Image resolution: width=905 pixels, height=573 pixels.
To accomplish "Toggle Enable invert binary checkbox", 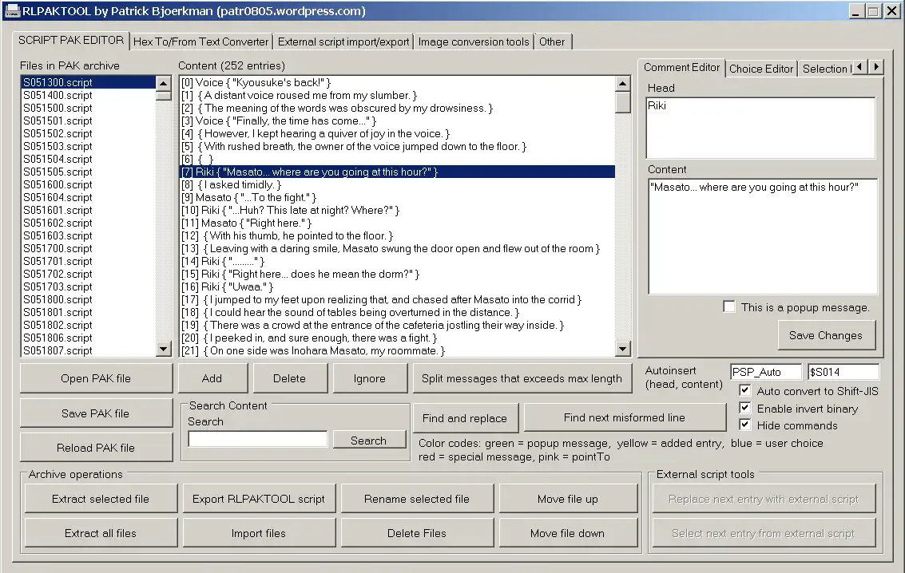I will coord(745,408).
